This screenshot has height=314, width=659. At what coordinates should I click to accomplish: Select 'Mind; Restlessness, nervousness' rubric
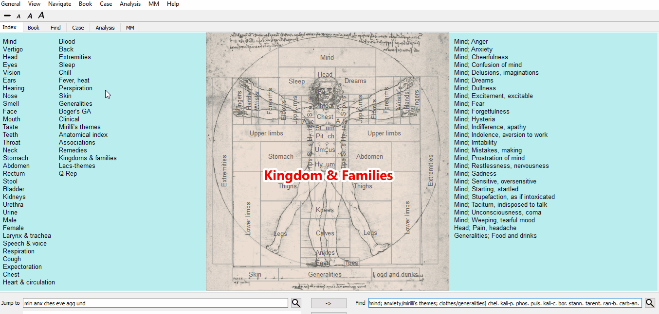[x=501, y=166]
